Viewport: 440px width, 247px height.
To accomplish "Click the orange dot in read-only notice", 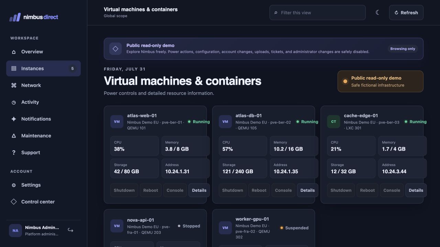I will [x=345, y=81].
